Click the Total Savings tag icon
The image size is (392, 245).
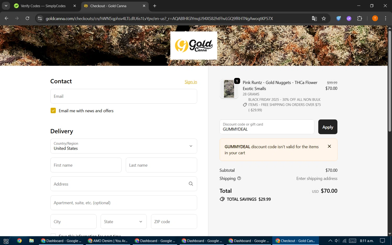click(222, 199)
